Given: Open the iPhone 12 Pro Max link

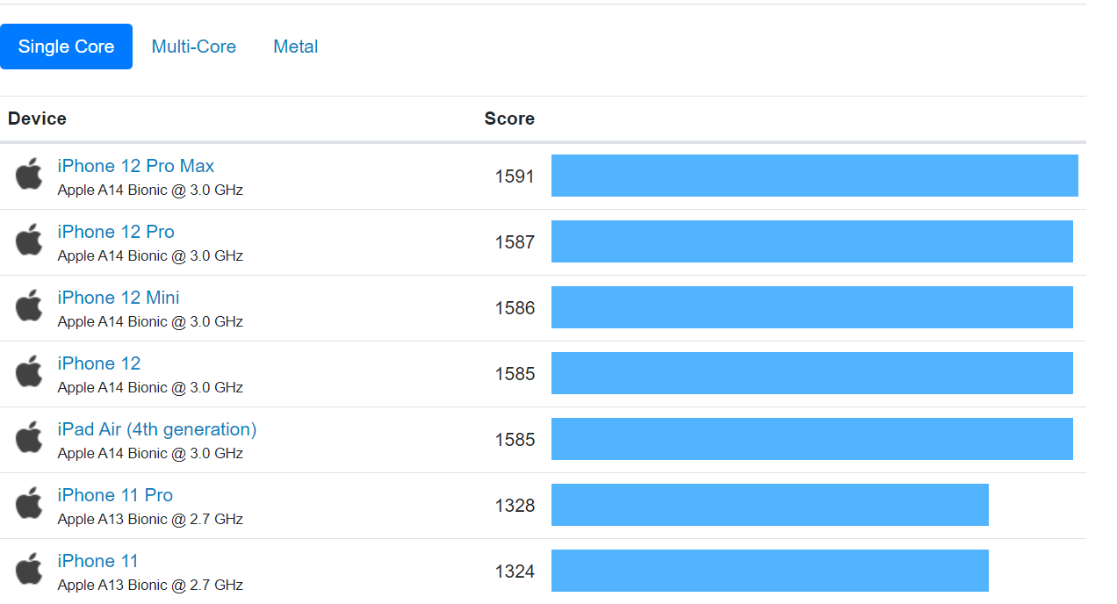Looking at the screenshot, I should (135, 166).
